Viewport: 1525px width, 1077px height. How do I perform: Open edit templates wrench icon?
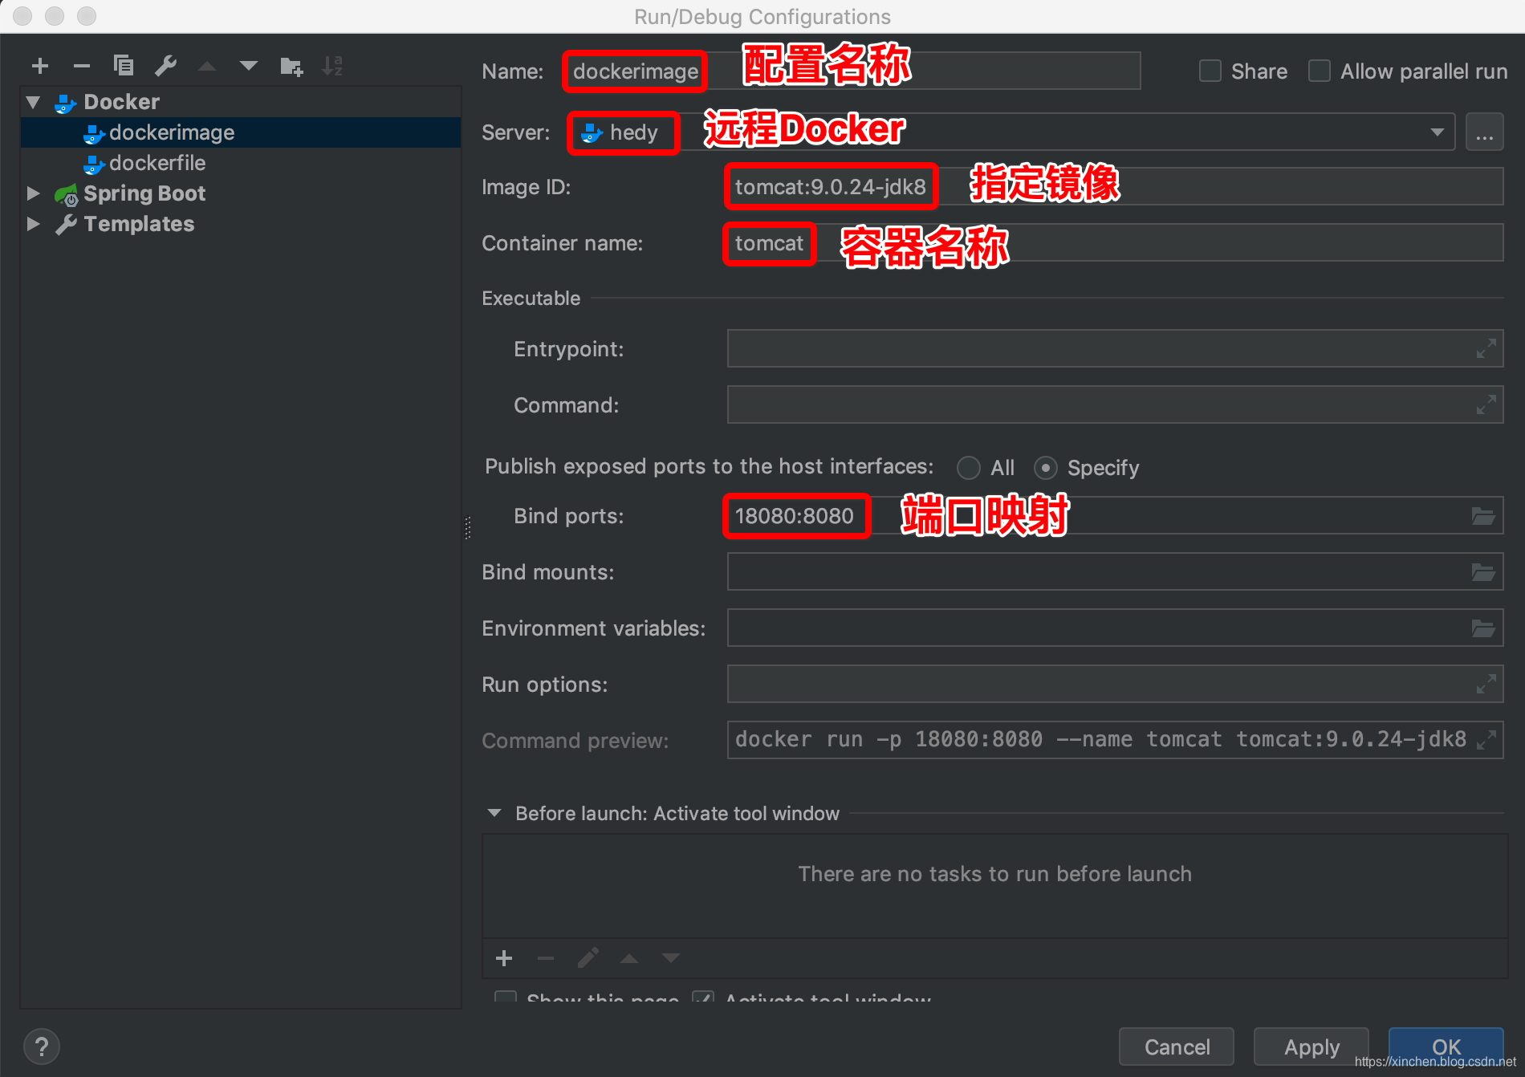(165, 66)
